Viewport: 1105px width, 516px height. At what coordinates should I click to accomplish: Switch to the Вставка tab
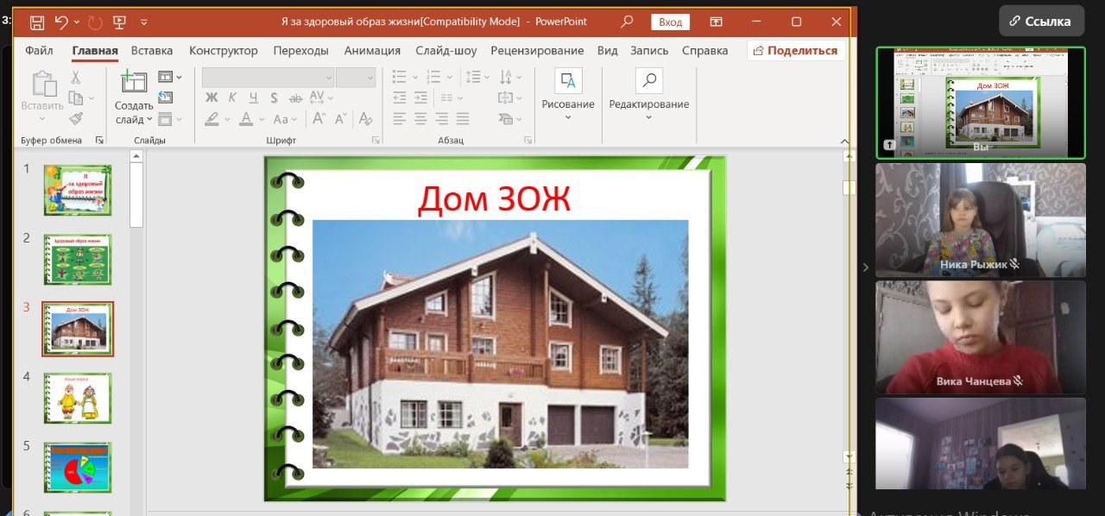pos(152,50)
